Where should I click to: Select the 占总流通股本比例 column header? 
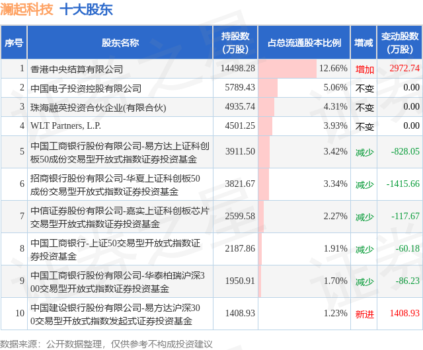304,43
